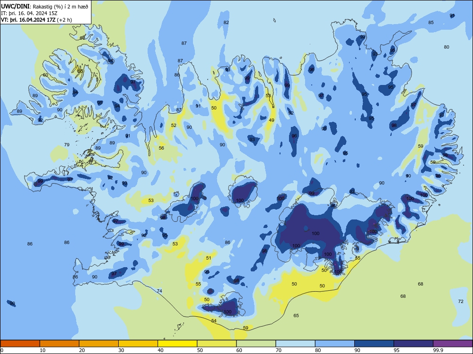Click the humidity value 52 on the map
Screen dimensions: 473x354
tap(174, 125)
